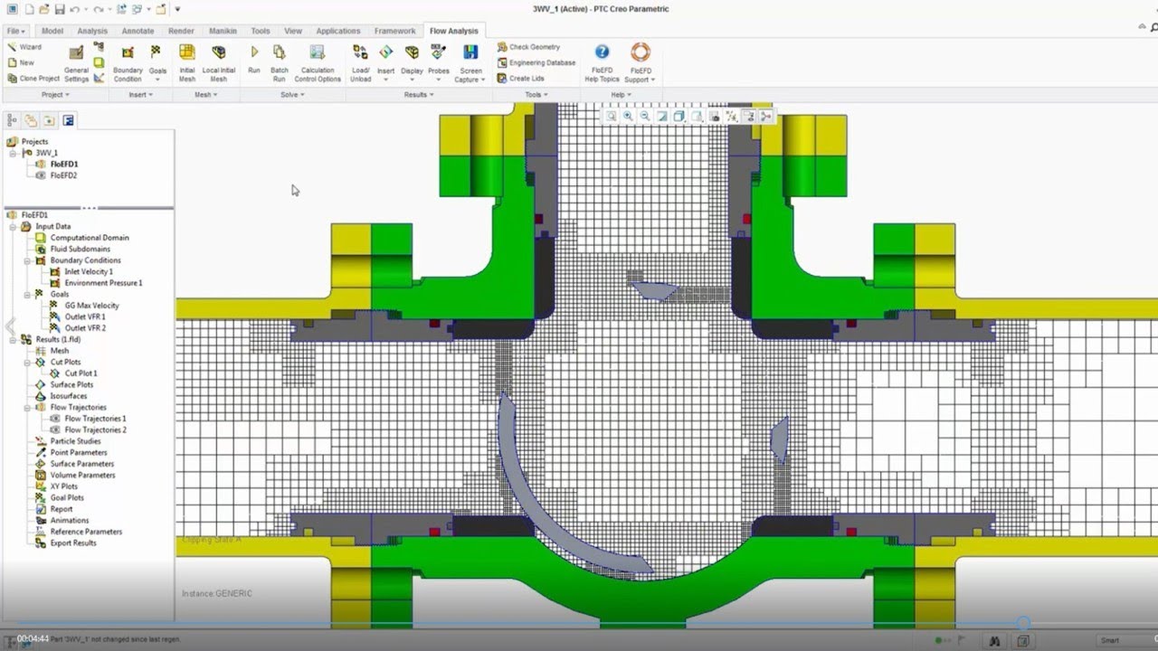Click the Redo icon in quick access toolbar
The width and height of the screenshot is (1158, 651).
tap(100, 9)
